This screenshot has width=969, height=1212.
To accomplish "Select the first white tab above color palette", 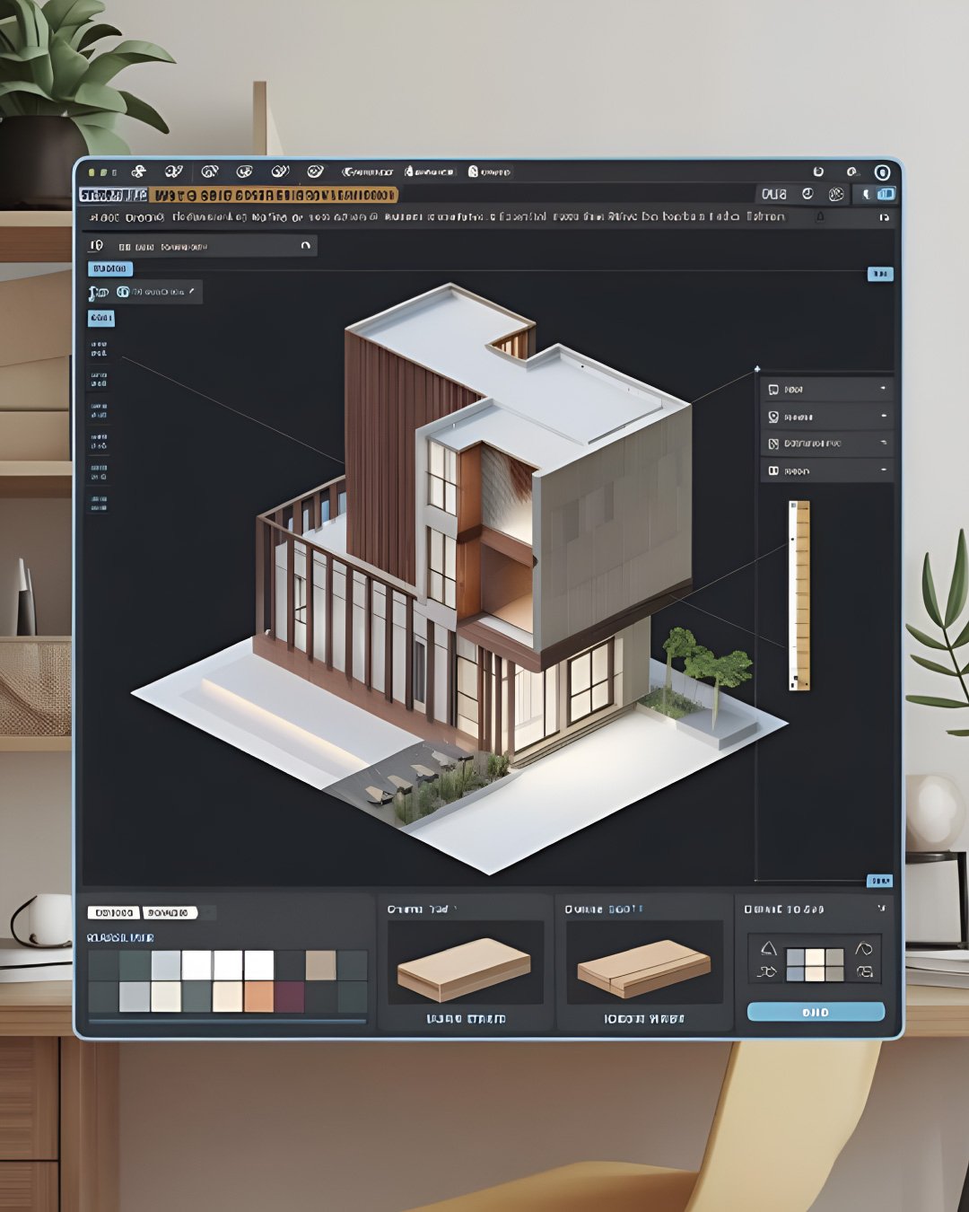I will [113, 912].
